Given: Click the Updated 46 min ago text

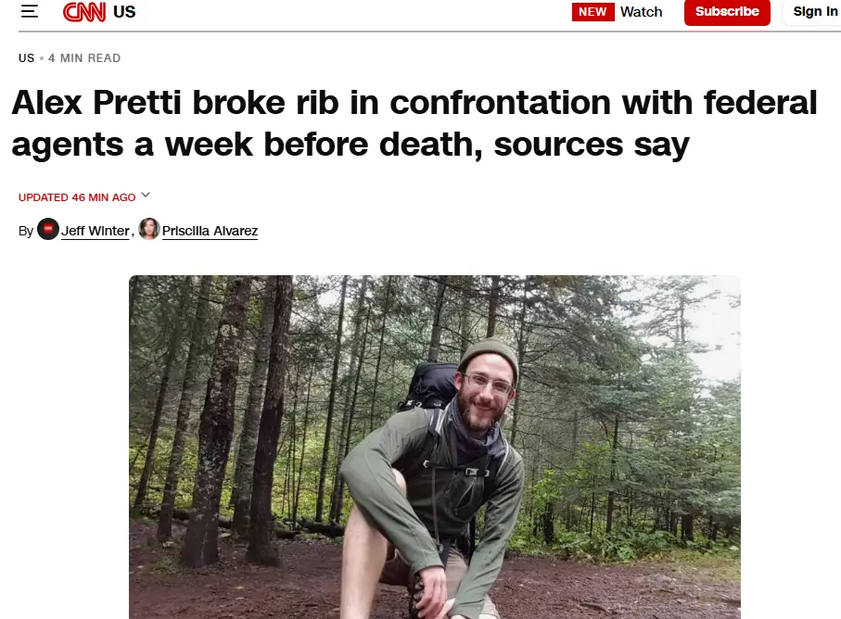Looking at the screenshot, I should [x=77, y=197].
